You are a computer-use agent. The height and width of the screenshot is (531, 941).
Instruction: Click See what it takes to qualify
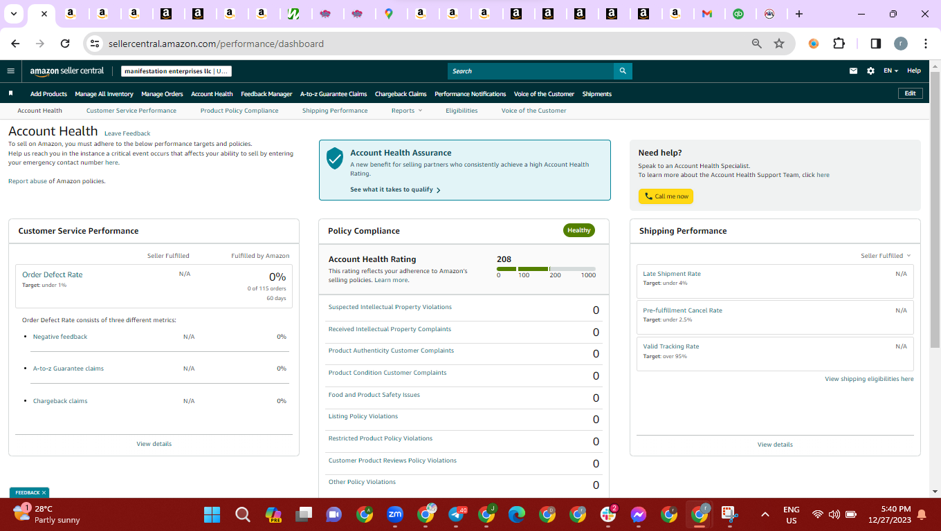[x=395, y=189]
